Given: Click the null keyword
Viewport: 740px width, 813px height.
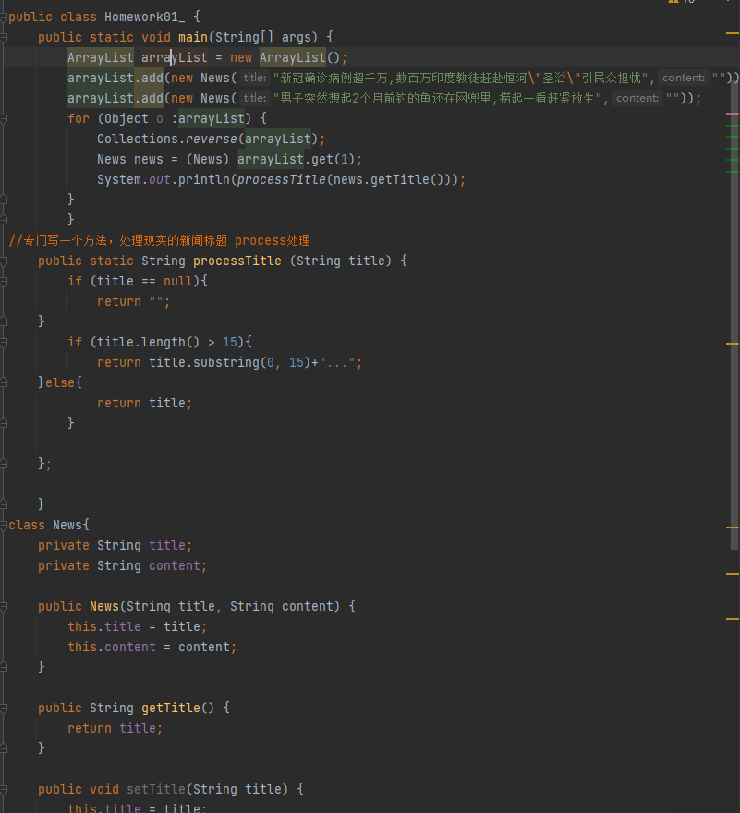Looking at the screenshot, I should (x=178, y=281).
